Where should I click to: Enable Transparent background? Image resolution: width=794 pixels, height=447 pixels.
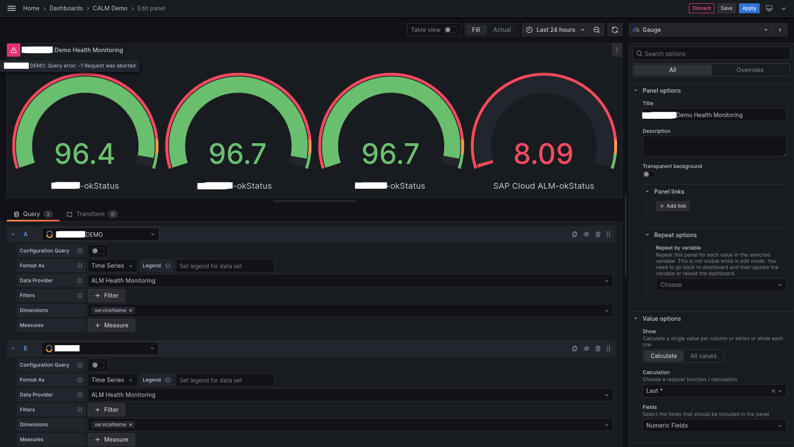(649, 174)
